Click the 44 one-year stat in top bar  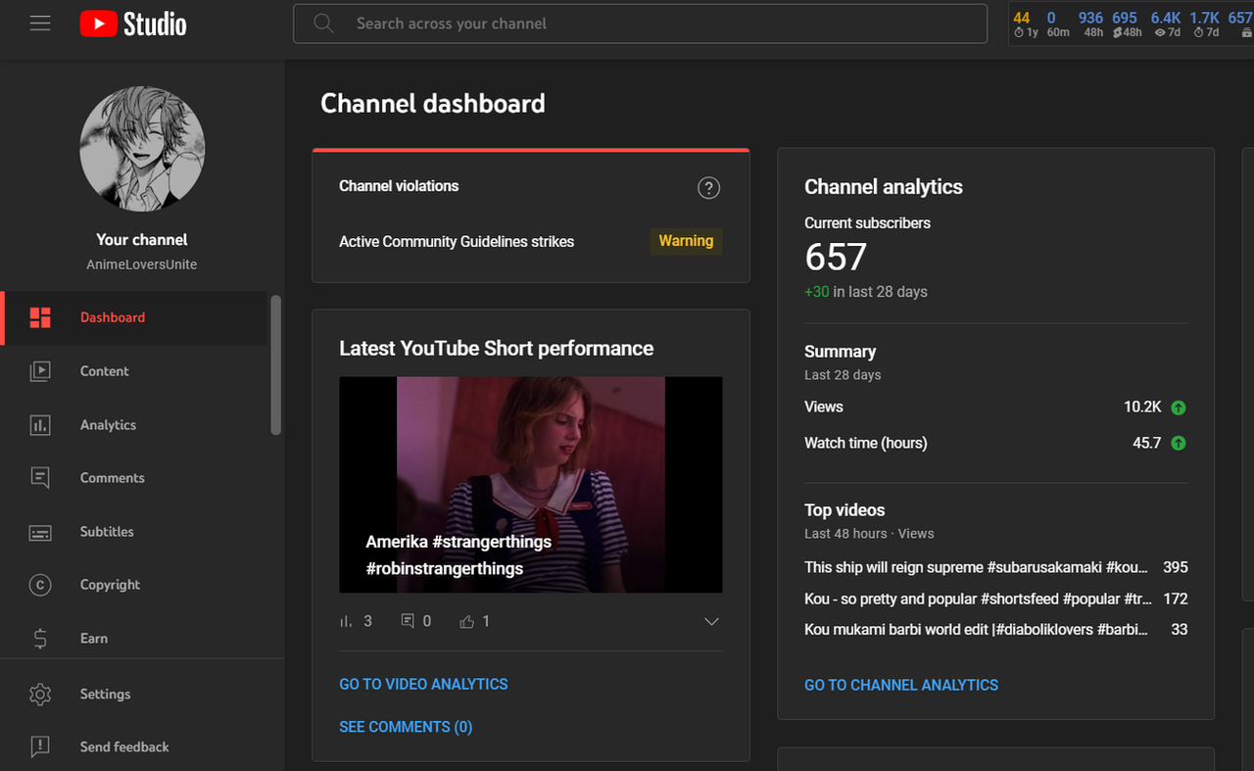coord(1025,24)
